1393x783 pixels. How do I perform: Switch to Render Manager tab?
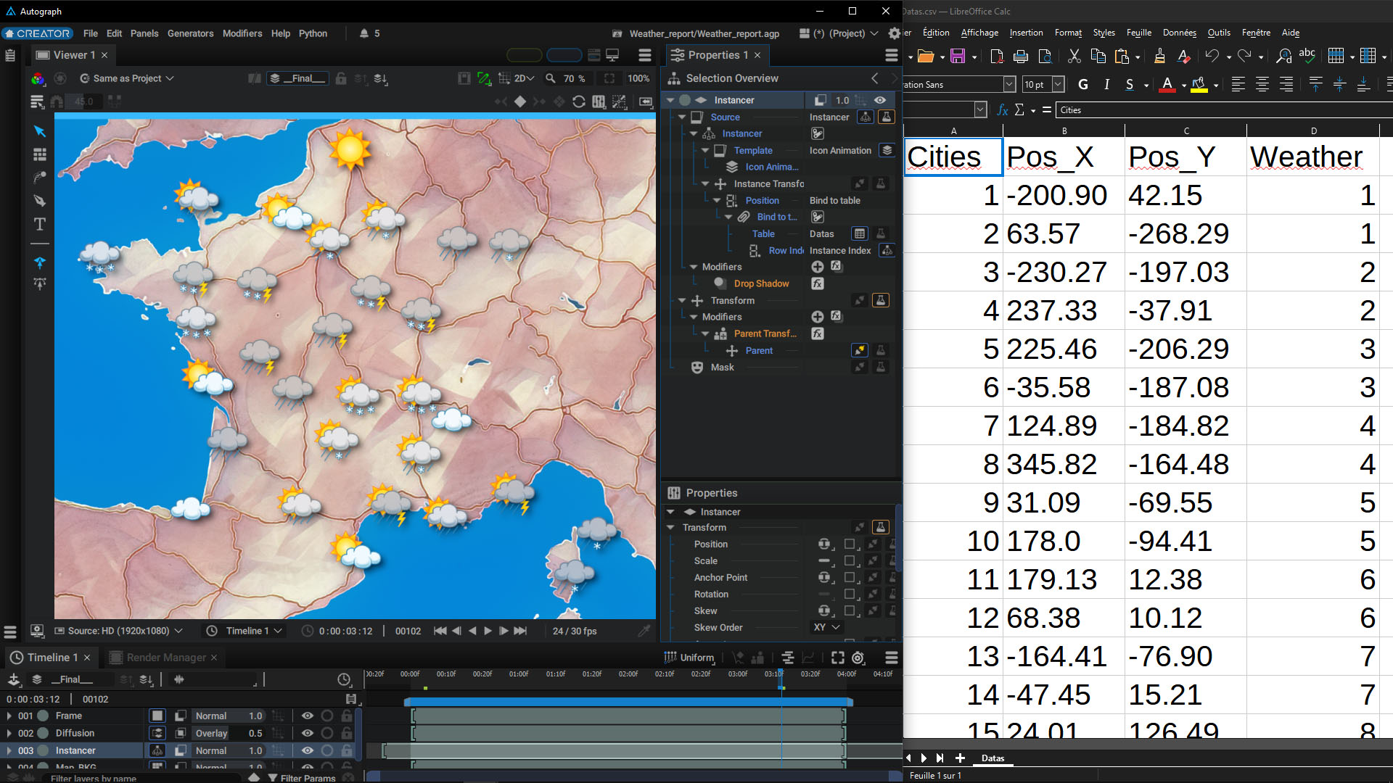tap(166, 658)
